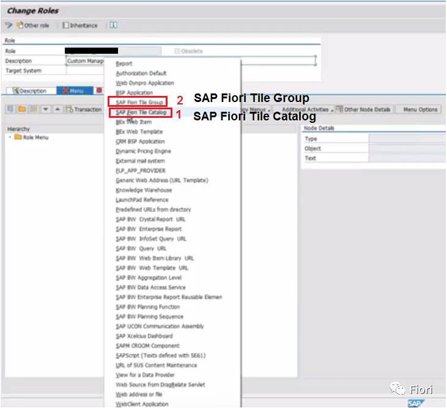Switch to the Menu tab
The width and height of the screenshot is (447, 408).
[75, 91]
